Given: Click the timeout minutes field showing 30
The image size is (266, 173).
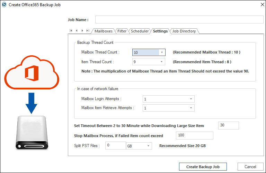Looking at the screenshot, I should pos(228,125).
